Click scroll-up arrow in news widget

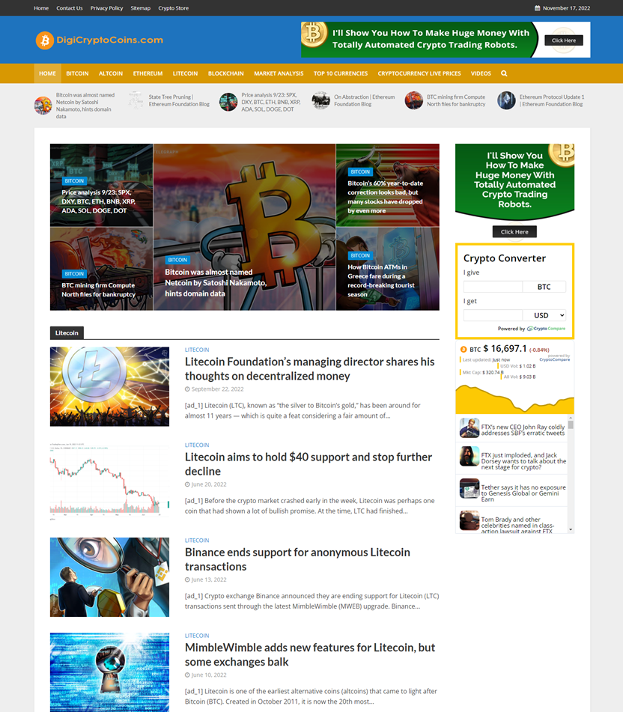pos(571,418)
